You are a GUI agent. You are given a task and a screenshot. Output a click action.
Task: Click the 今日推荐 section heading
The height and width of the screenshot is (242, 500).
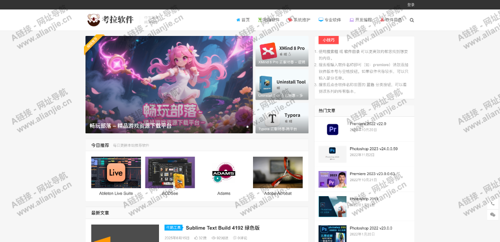point(100,145)
